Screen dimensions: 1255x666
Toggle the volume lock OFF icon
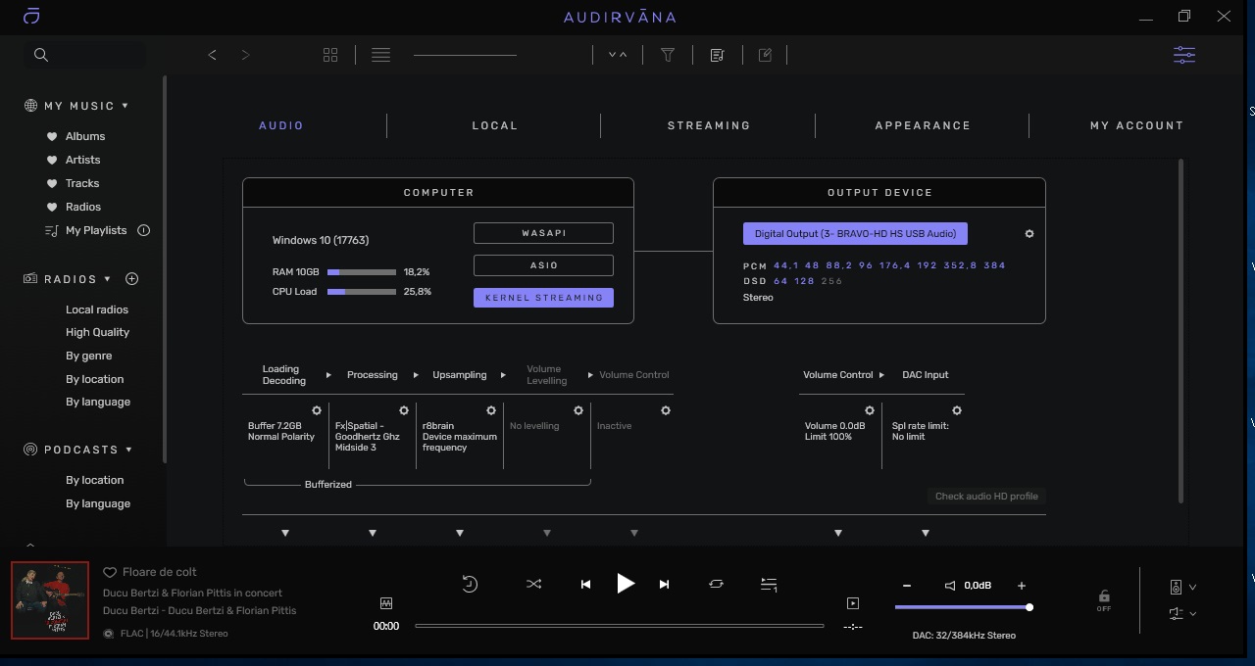click(x=1104, y=598)
